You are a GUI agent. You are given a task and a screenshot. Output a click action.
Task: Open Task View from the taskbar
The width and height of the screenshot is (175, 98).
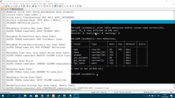14,96
